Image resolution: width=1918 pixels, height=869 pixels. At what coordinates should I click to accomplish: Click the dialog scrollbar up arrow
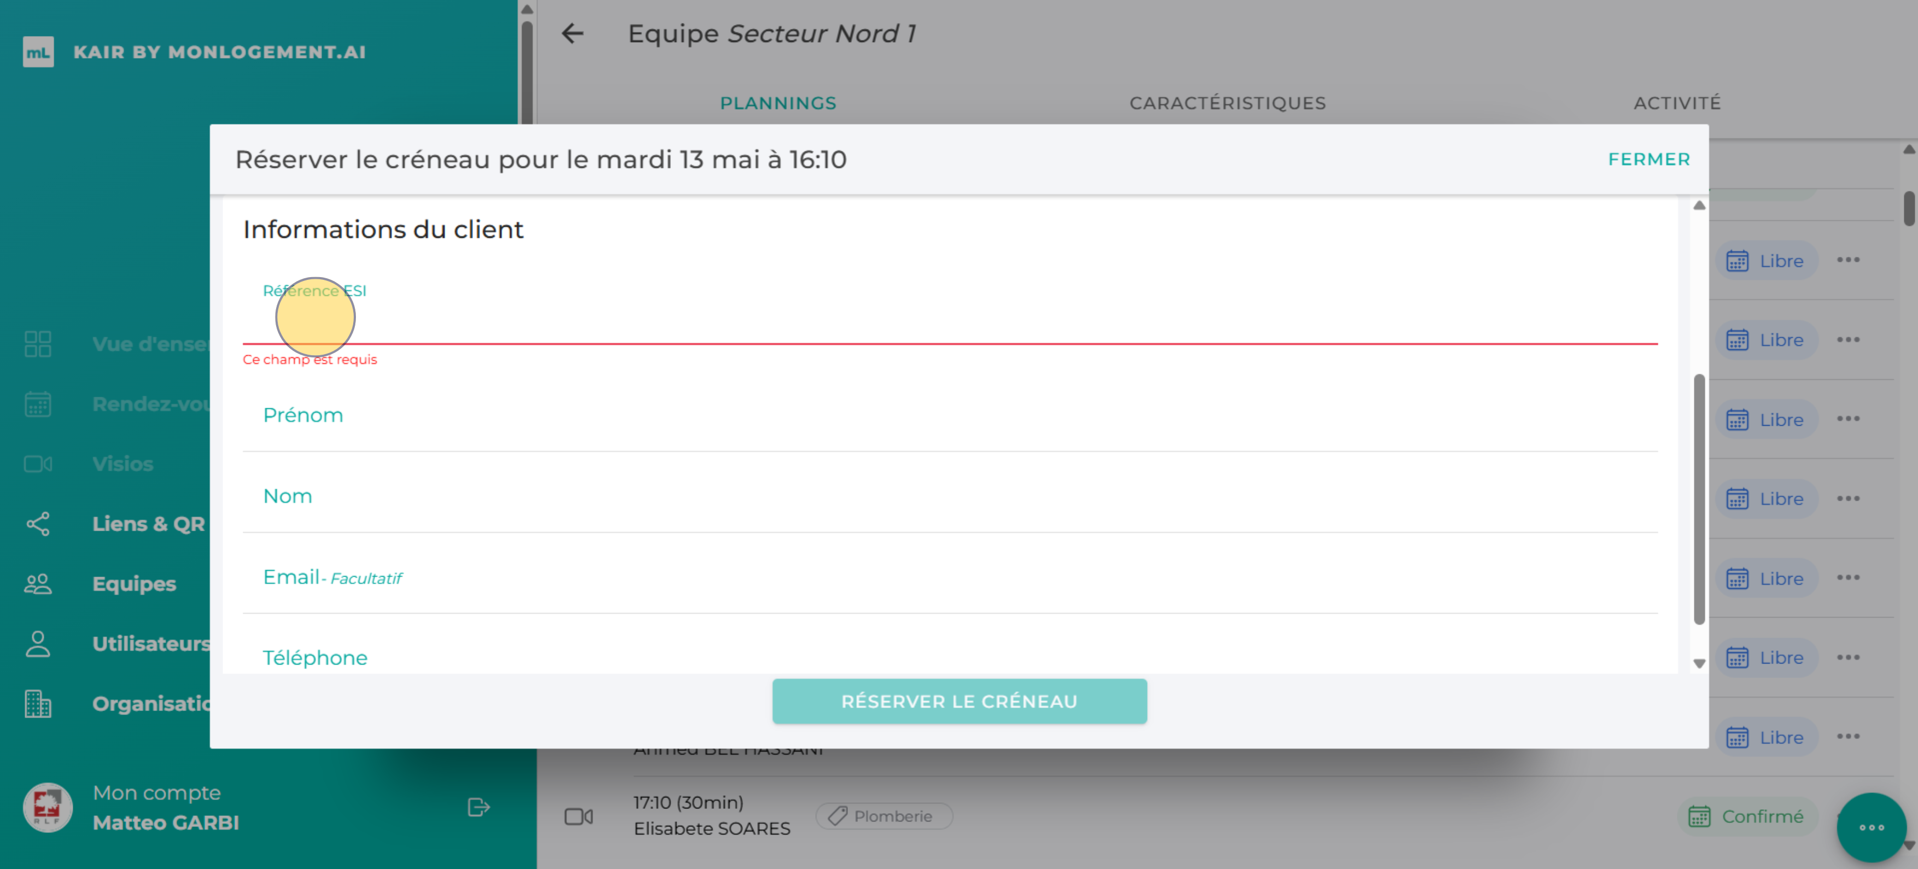(1699, 206)
